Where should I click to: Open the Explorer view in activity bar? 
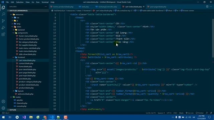point(3,7)
